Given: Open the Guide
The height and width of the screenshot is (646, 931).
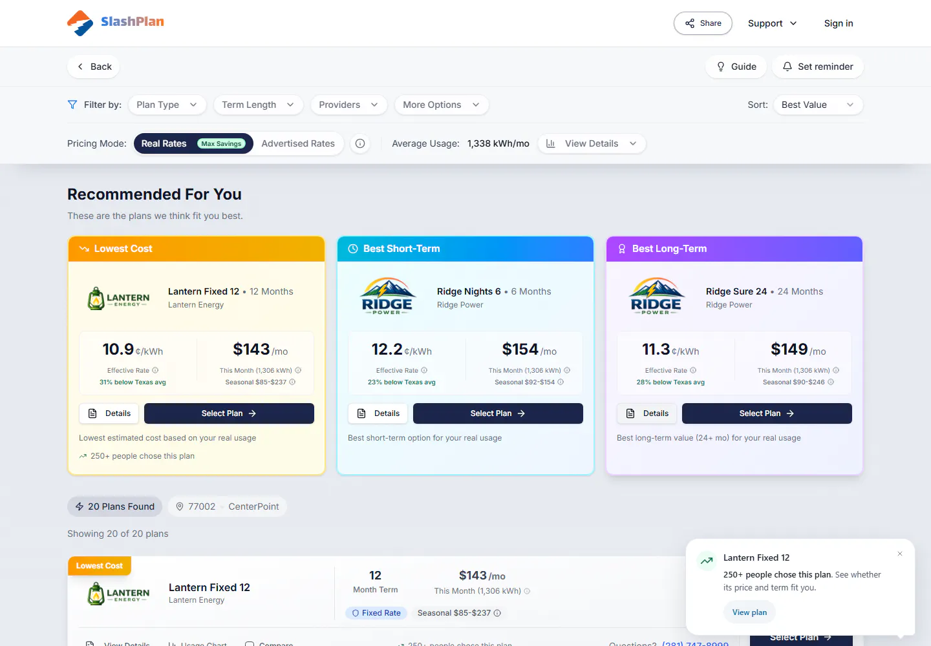Looking at the screenshot, I should tap(736, 67).
